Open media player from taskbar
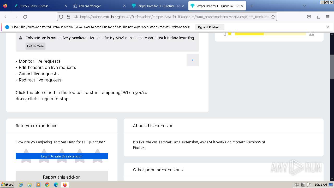The height and width of the screenshot is (188, 334). 38,185
